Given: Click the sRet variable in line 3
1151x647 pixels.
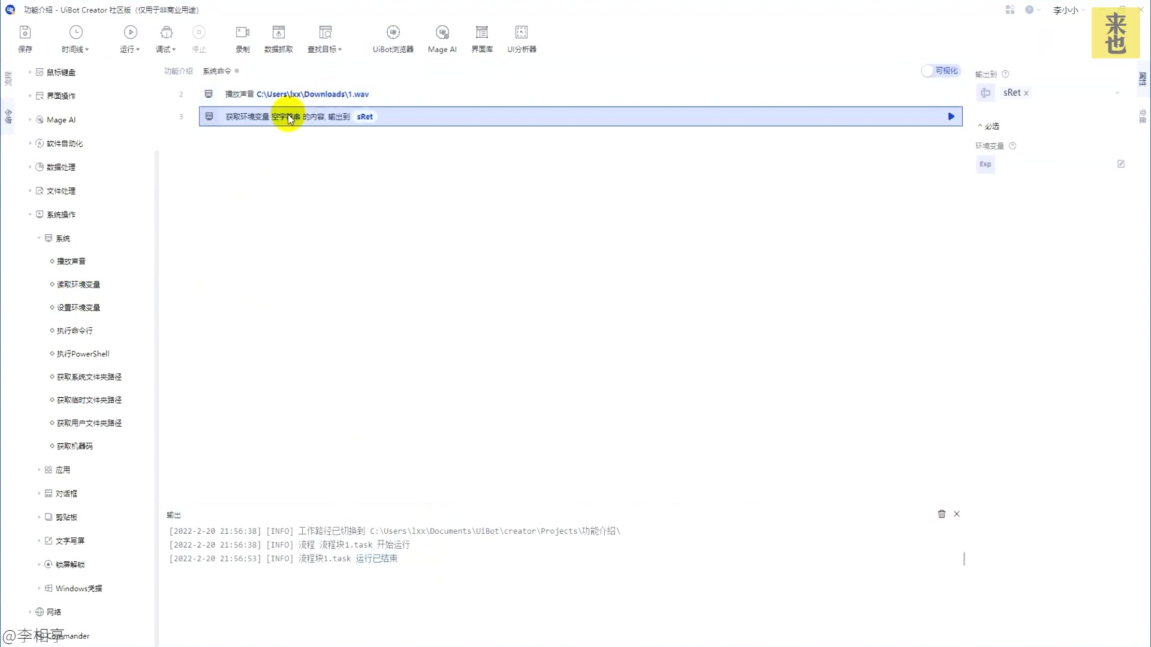Looking at the screenshot, I should point(365,117).
